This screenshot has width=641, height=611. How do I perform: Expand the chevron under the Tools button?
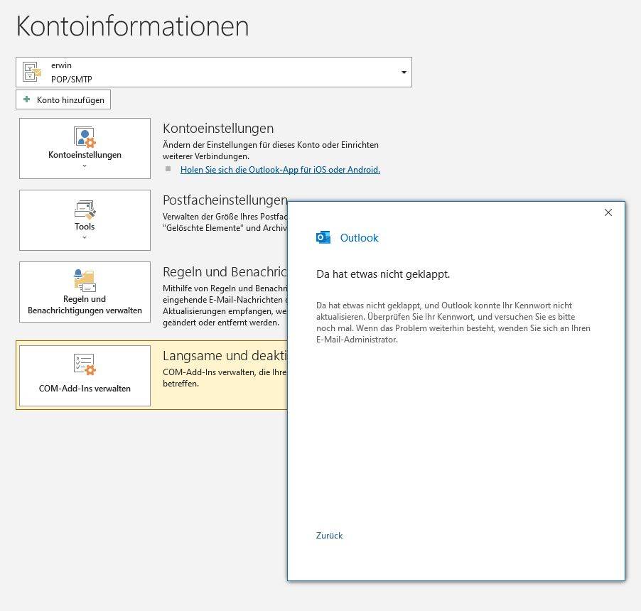pos(85,237)
